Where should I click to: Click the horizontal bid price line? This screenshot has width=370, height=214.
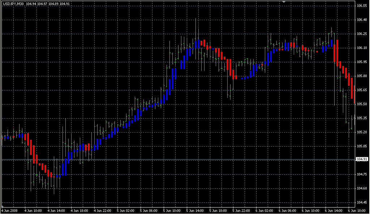tap(181, 159)
